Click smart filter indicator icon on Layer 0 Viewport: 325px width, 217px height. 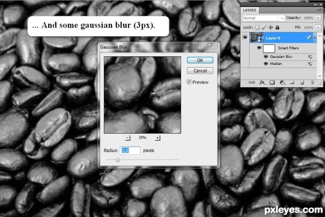click(309, 37)
